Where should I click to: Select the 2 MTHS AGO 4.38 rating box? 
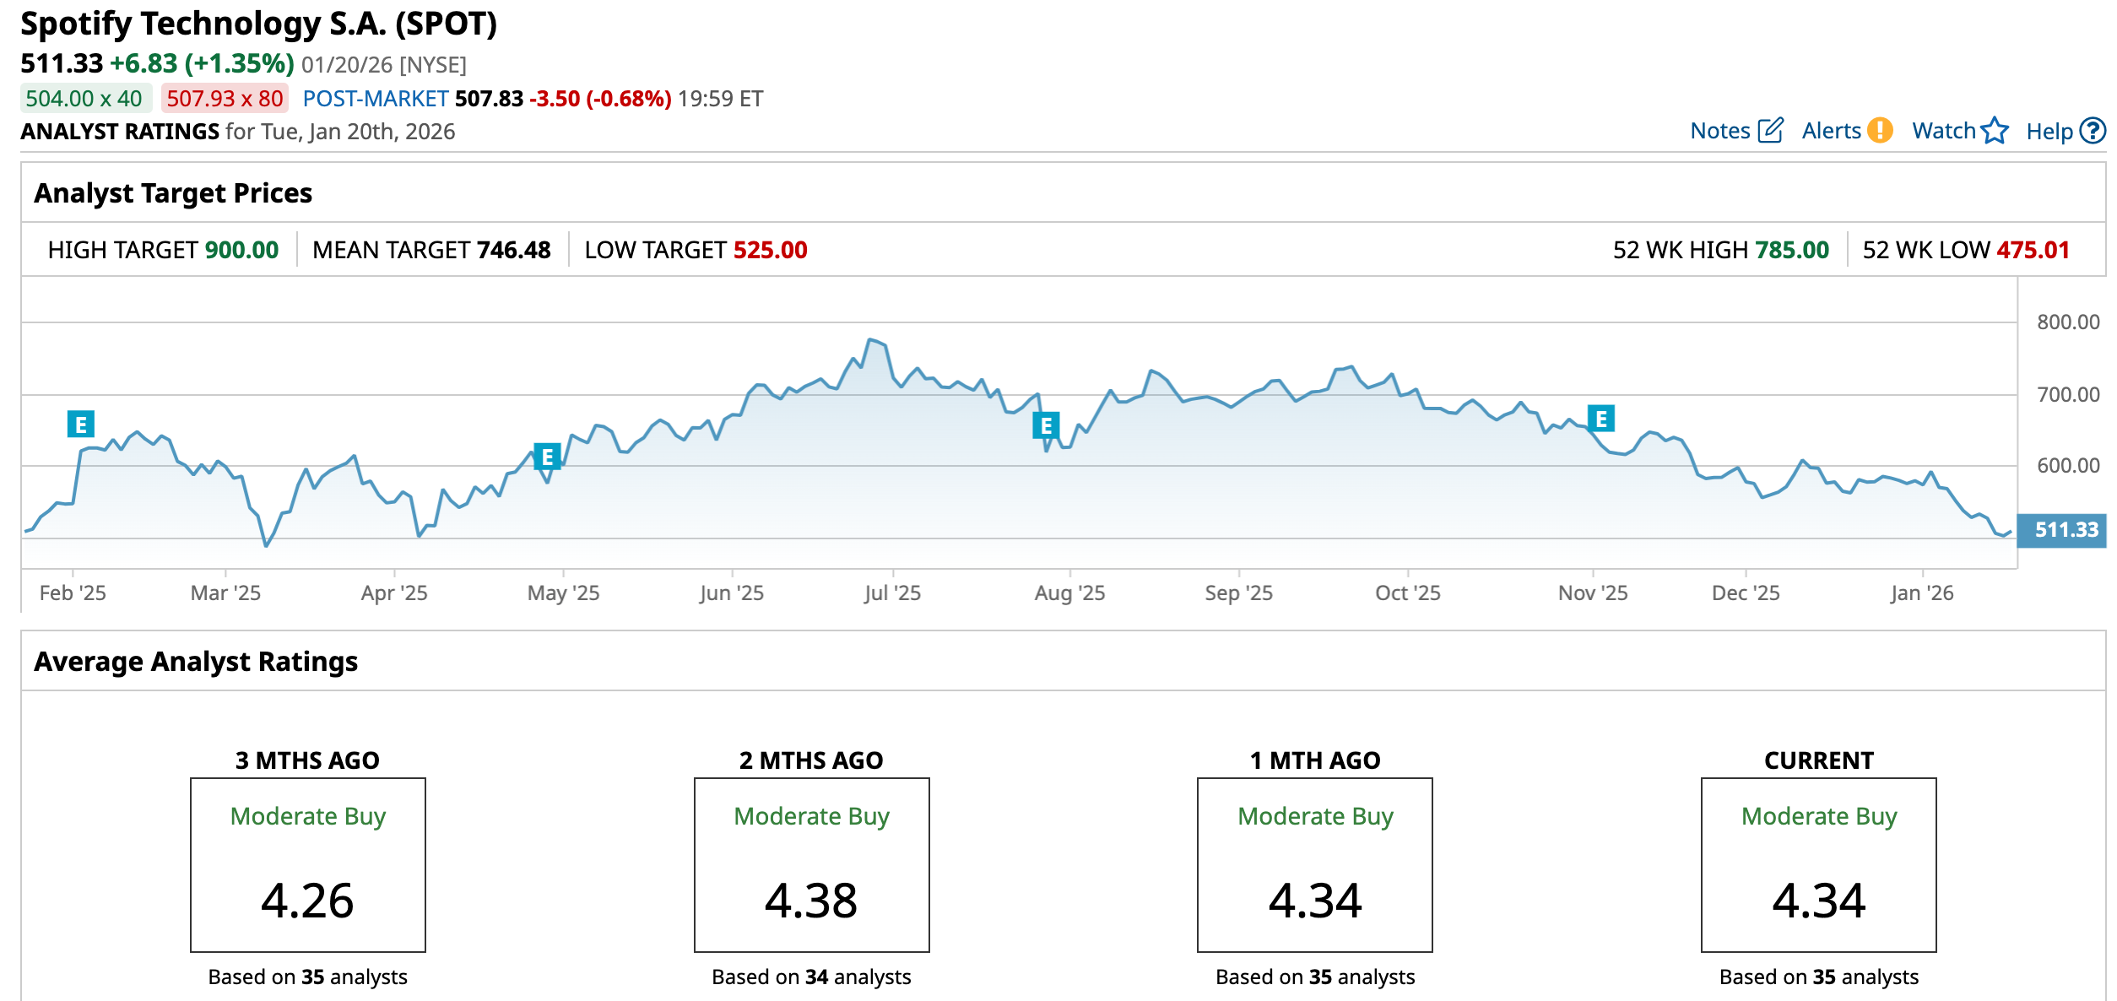pyautogui.click(x=811, y=864)
